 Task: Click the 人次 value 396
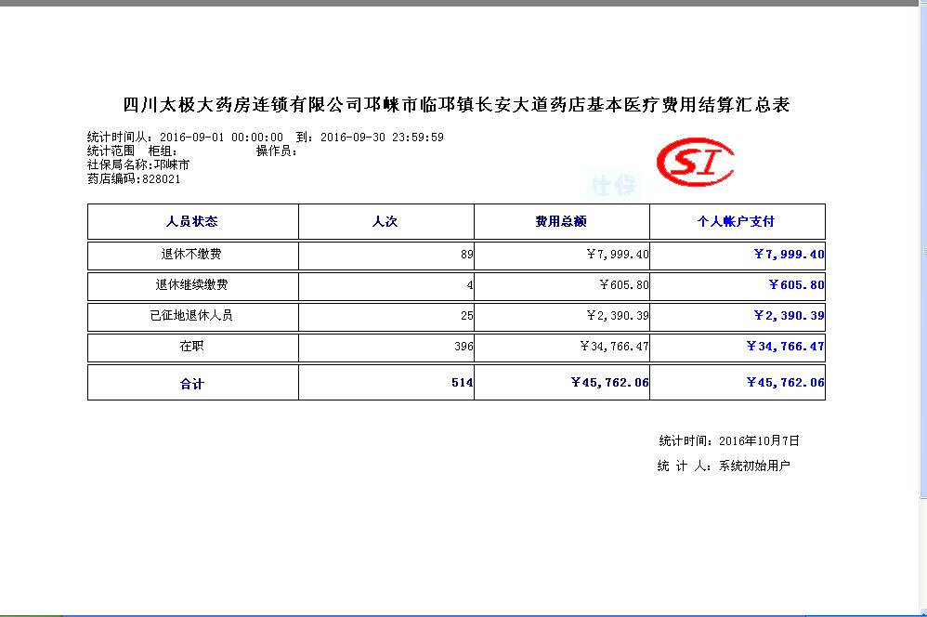click(x=464, y=347)
